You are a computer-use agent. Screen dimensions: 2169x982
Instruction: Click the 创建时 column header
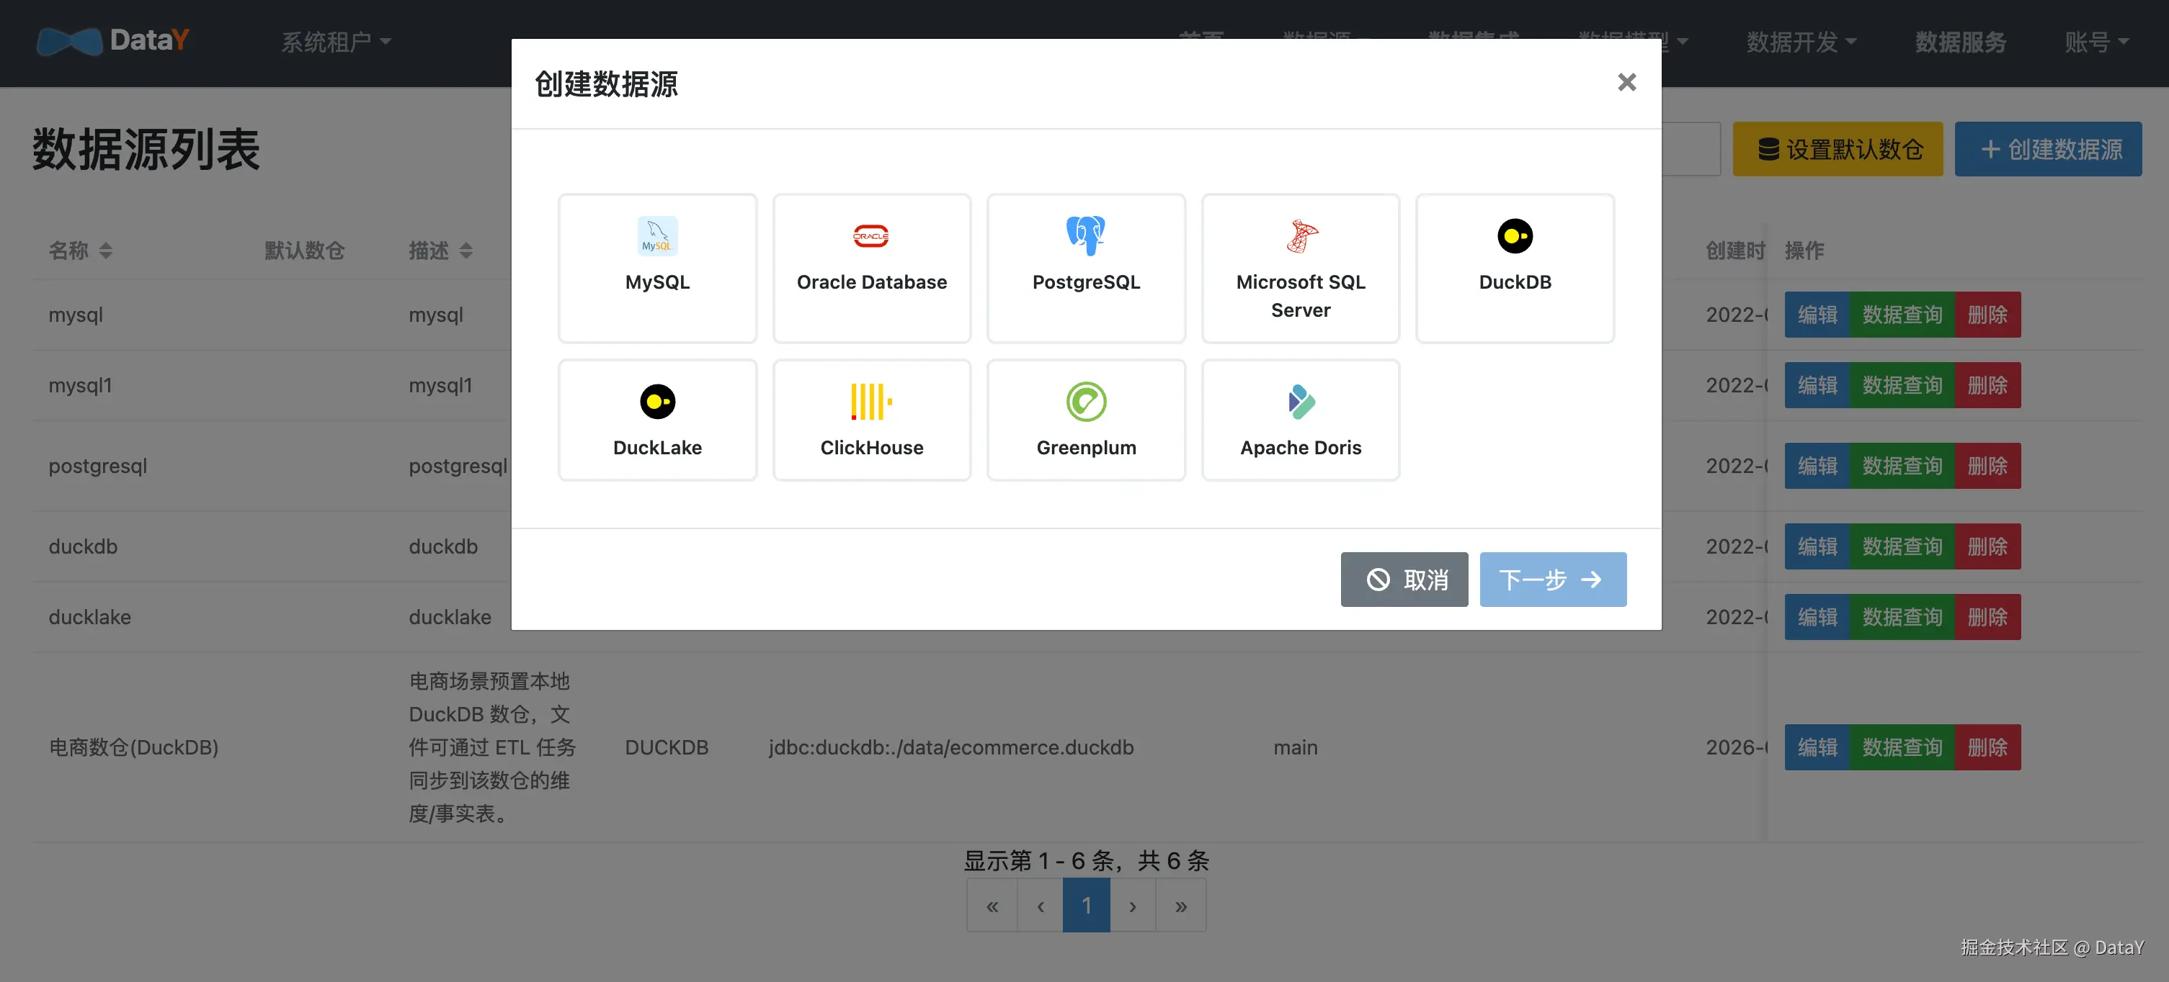[x=1734, y=250]
